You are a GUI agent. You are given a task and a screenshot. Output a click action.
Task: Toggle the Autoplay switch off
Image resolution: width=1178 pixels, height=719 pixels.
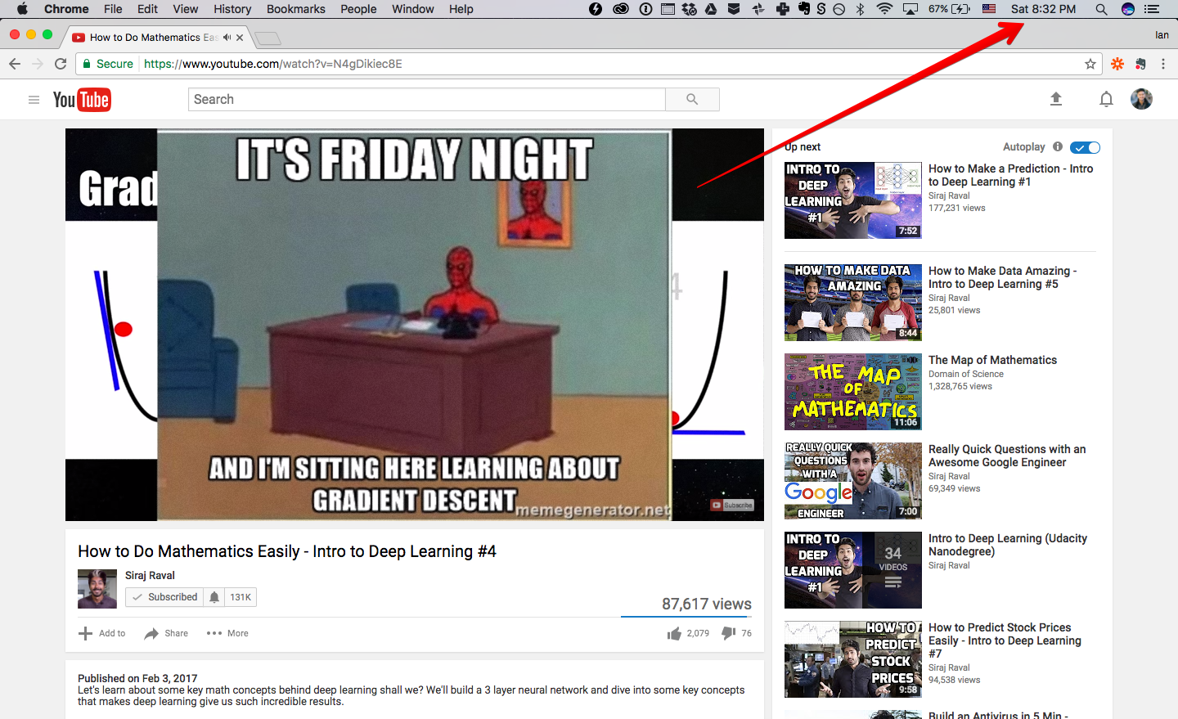click(1086, 147)
